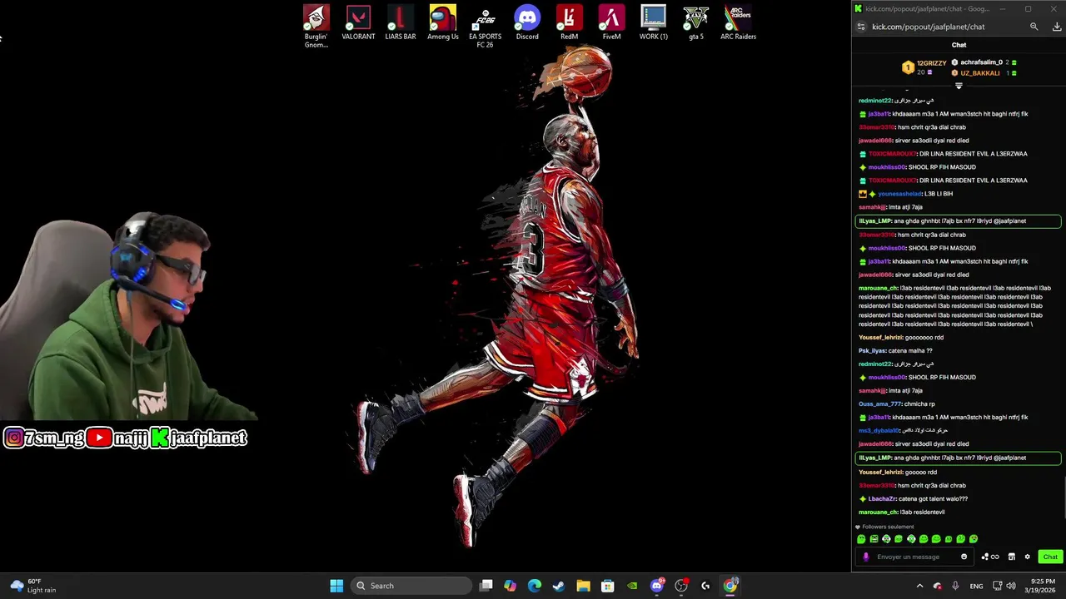Open the VALORANT desktop icon
The image size is (1066, 599).
358,23
